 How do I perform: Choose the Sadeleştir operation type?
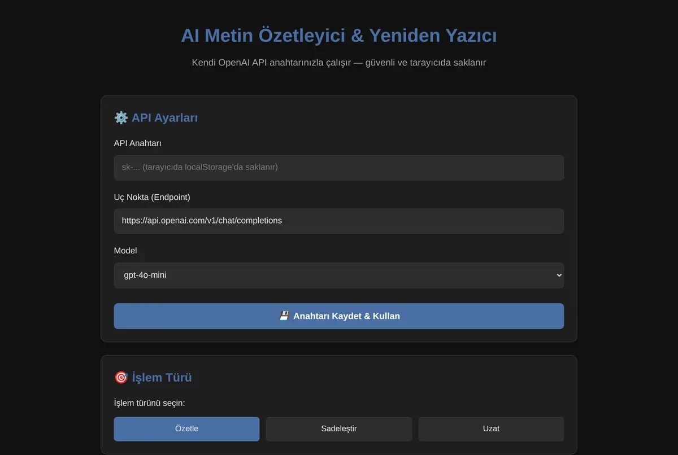tap(339, 428)
